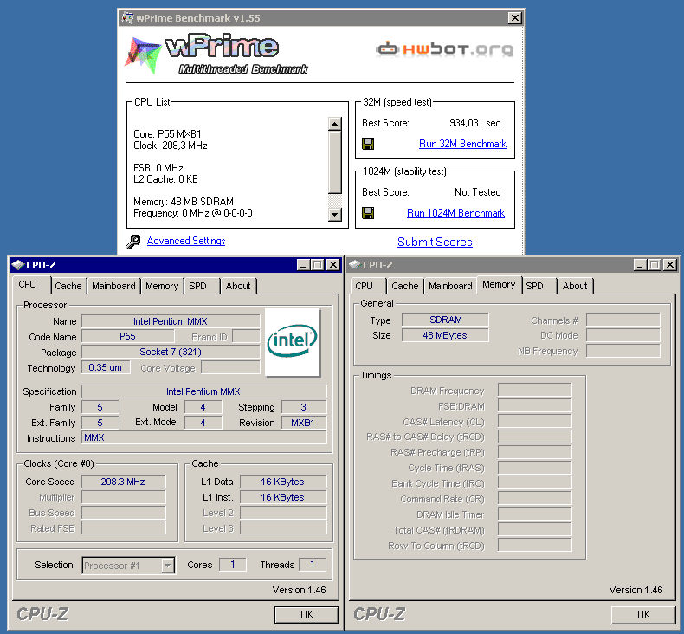Switch to Mainboard tab in right CPU-Z

pyautogui.click(x=450, y=286)
